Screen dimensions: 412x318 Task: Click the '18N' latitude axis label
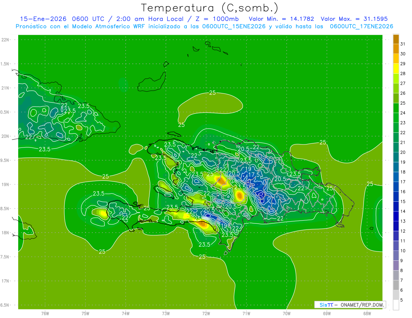[5, 233]
